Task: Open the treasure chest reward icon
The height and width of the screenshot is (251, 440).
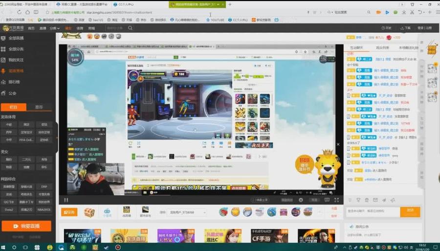Action: pos(89,212)
